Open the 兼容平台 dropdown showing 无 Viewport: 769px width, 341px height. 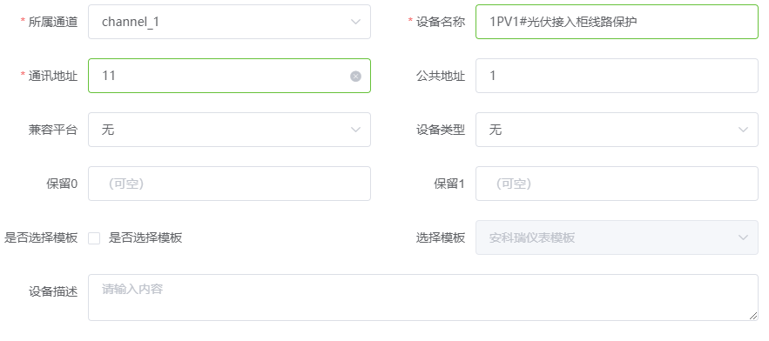(230, 130)
